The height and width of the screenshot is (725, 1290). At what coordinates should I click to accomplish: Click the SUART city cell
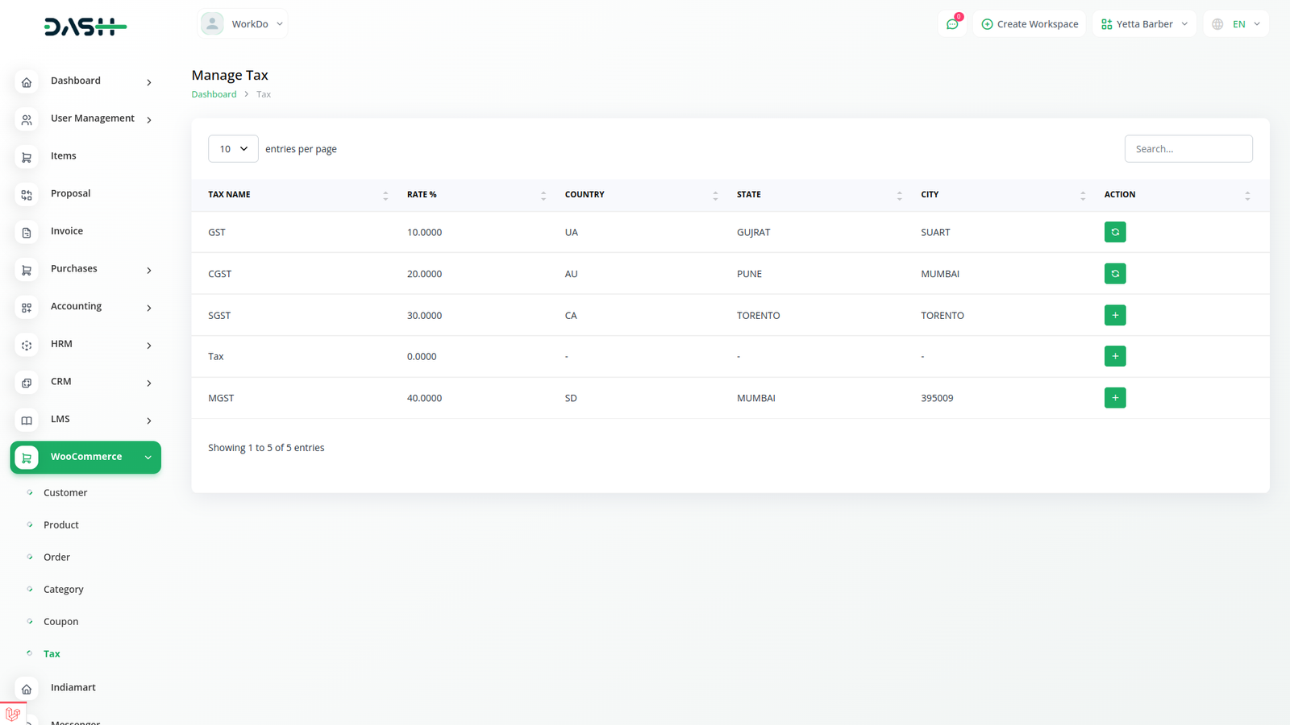(935, 232)
